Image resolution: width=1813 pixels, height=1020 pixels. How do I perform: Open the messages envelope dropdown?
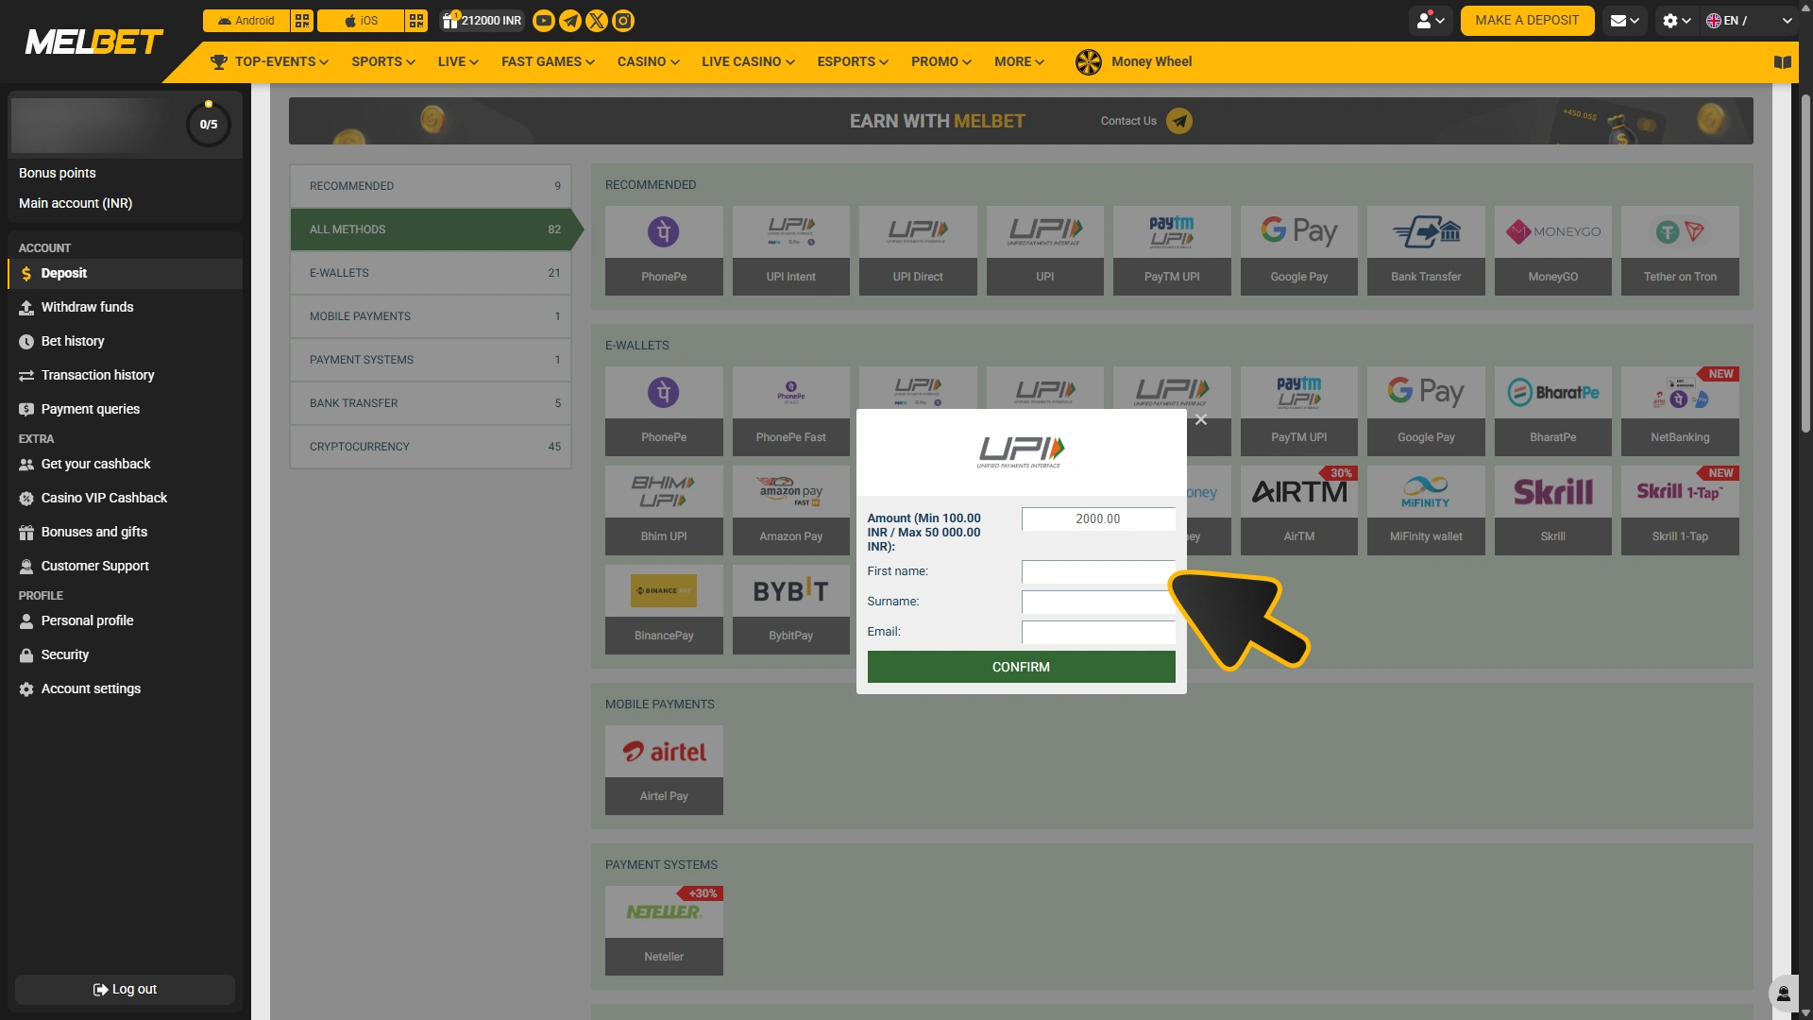click(x=1625, y=21)
